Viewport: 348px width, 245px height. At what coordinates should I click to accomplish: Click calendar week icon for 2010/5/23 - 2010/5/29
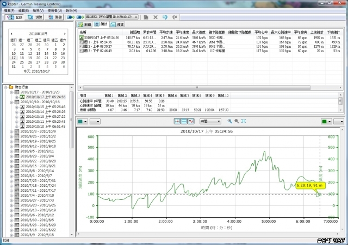point(17,225)
